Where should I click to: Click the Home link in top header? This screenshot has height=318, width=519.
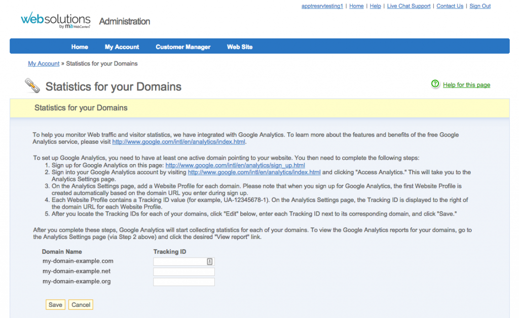click(356, 6)
